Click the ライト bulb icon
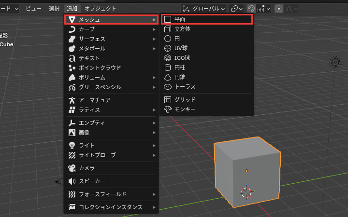Viewport: 348px width, 217px height. [72, 146]
